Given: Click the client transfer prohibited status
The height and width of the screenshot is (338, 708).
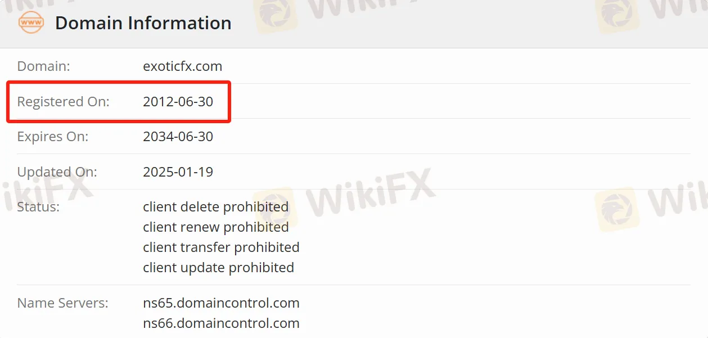Looking at the screenshot, I should pyautogui.click(x=221, y=247).
